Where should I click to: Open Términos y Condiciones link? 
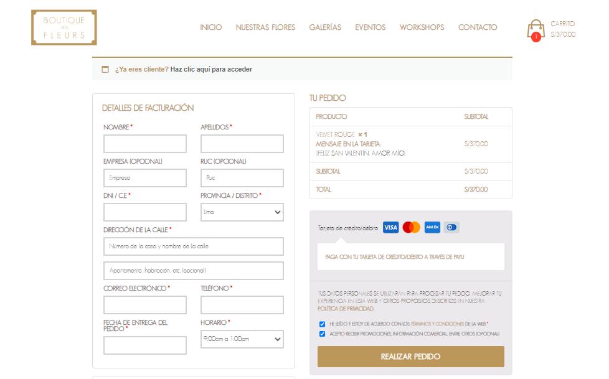point(437,324)
